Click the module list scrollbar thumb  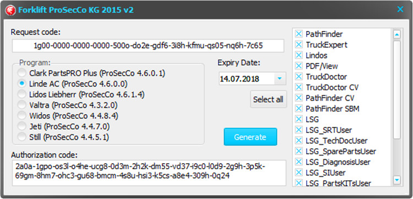(396, 90)
